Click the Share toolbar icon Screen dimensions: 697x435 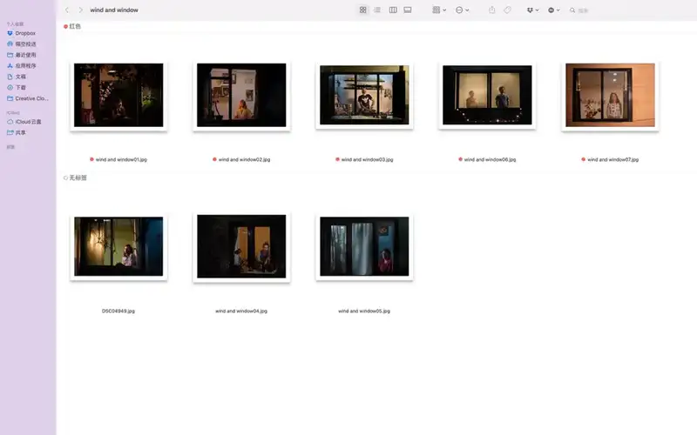[491, 10]
